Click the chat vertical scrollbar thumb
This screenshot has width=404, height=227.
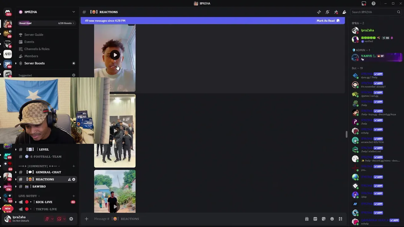tap(346, 134)
